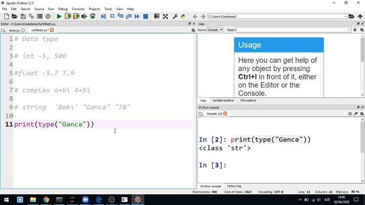Click the Help pane options icon beside lock
365x205 pixels.
[x=362, y=30]
